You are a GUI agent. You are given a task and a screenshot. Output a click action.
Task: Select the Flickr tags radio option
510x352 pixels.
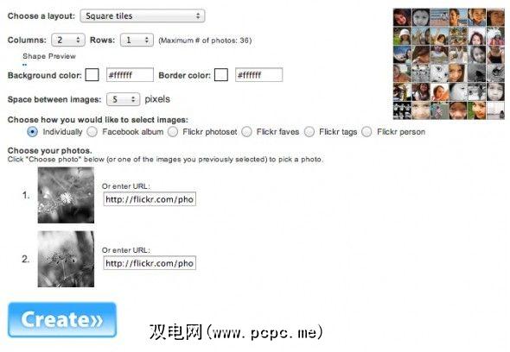pos(309,132)
